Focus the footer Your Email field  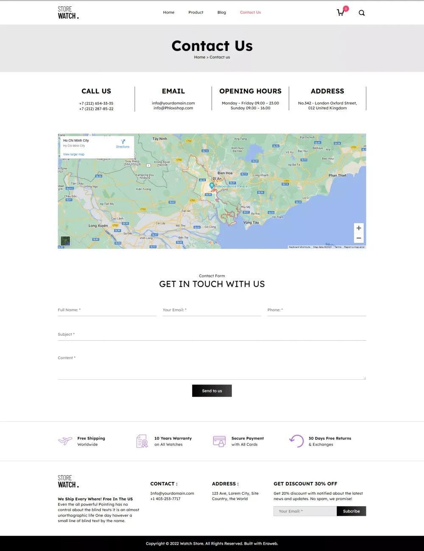305,511
